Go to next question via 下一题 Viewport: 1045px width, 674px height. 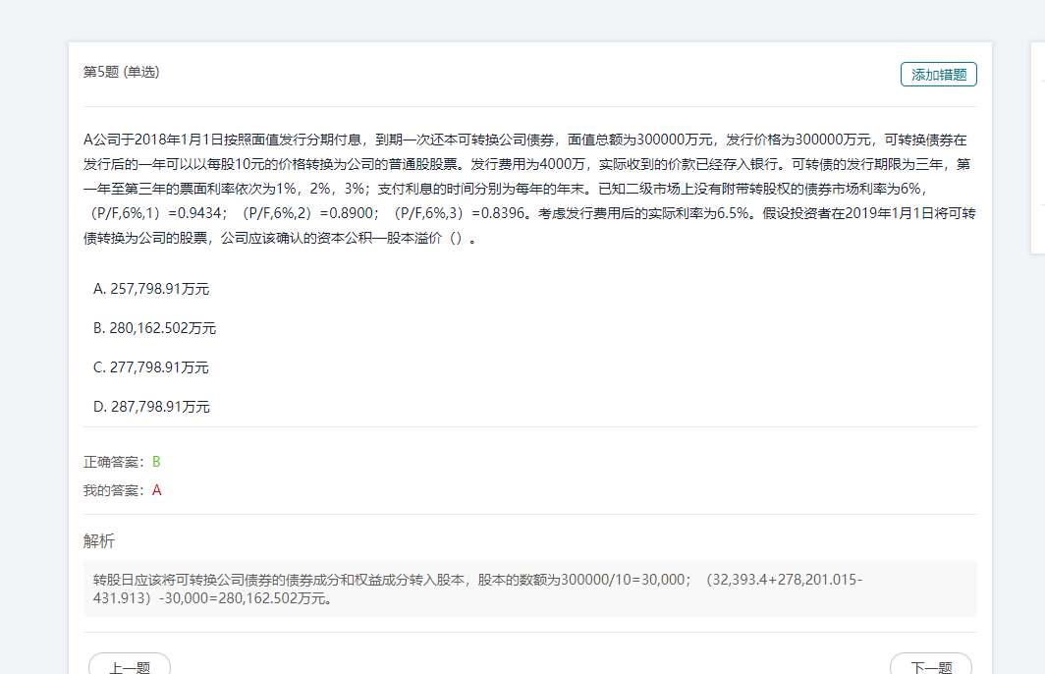(x=930, y=666)
